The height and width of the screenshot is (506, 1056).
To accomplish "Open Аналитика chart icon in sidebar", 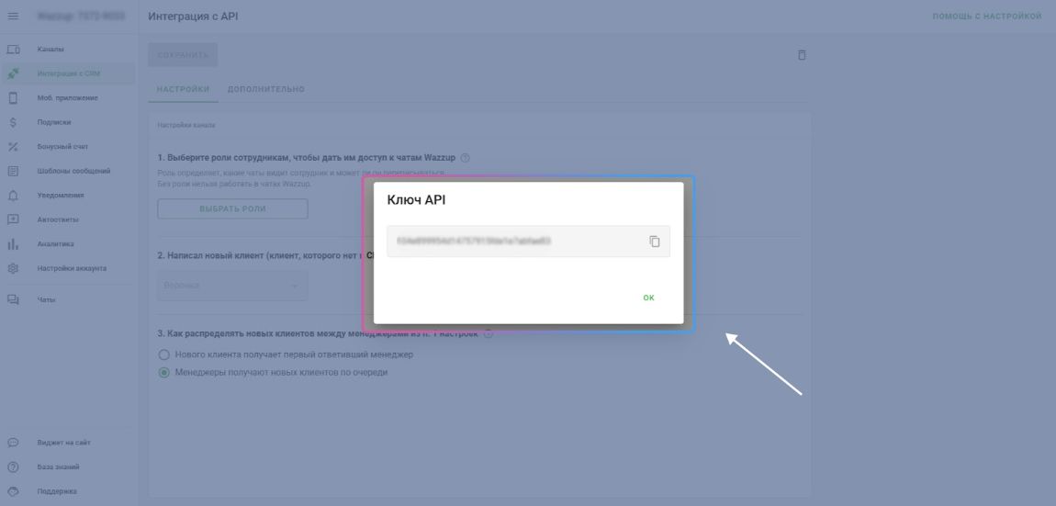I will click(13, 244).
